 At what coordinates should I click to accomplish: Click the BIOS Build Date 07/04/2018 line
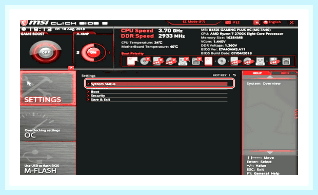tap(226, 53)
